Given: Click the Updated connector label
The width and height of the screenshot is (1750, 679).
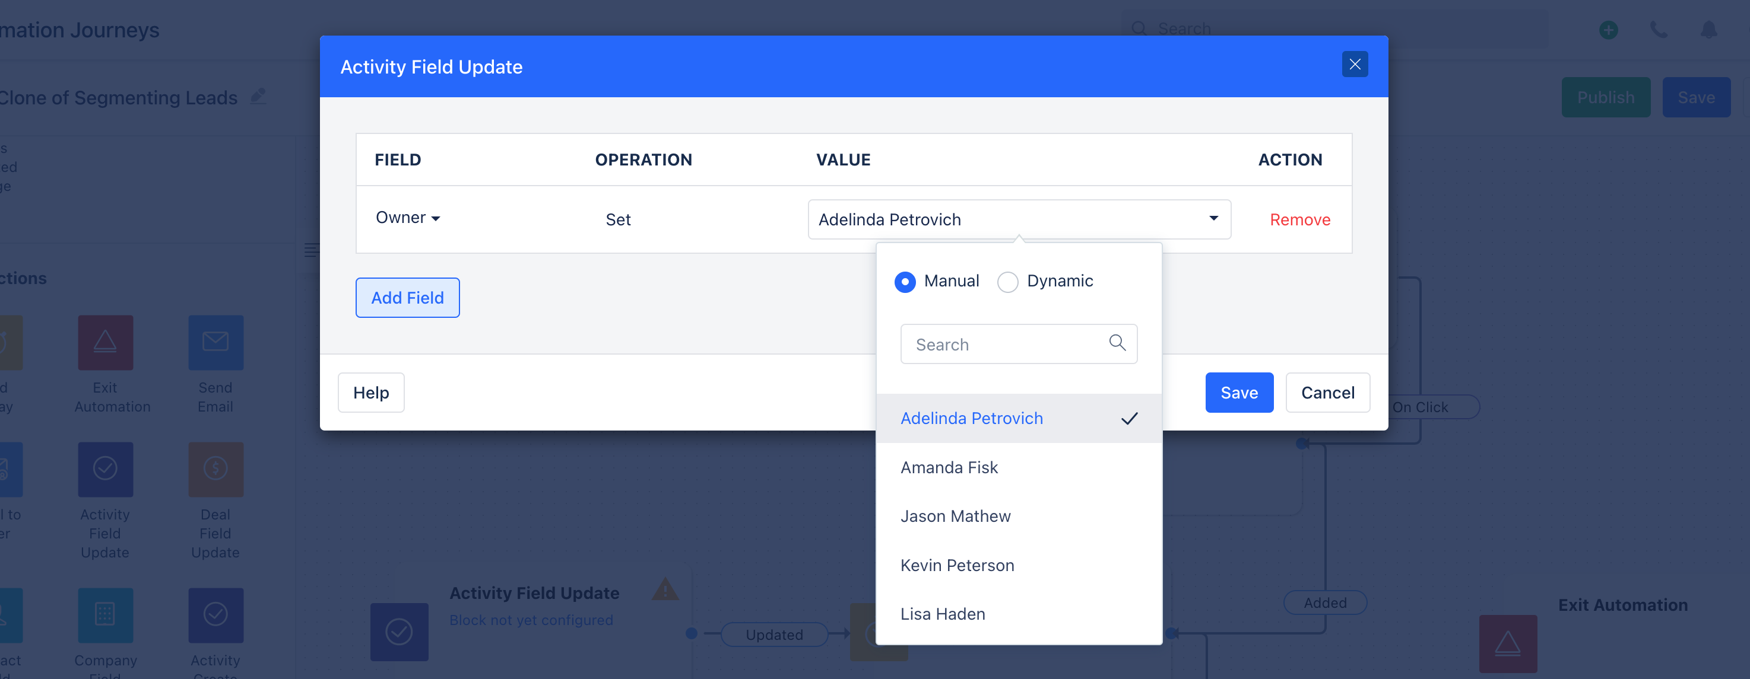Looking at the screenshot, I should coord(773,635).
